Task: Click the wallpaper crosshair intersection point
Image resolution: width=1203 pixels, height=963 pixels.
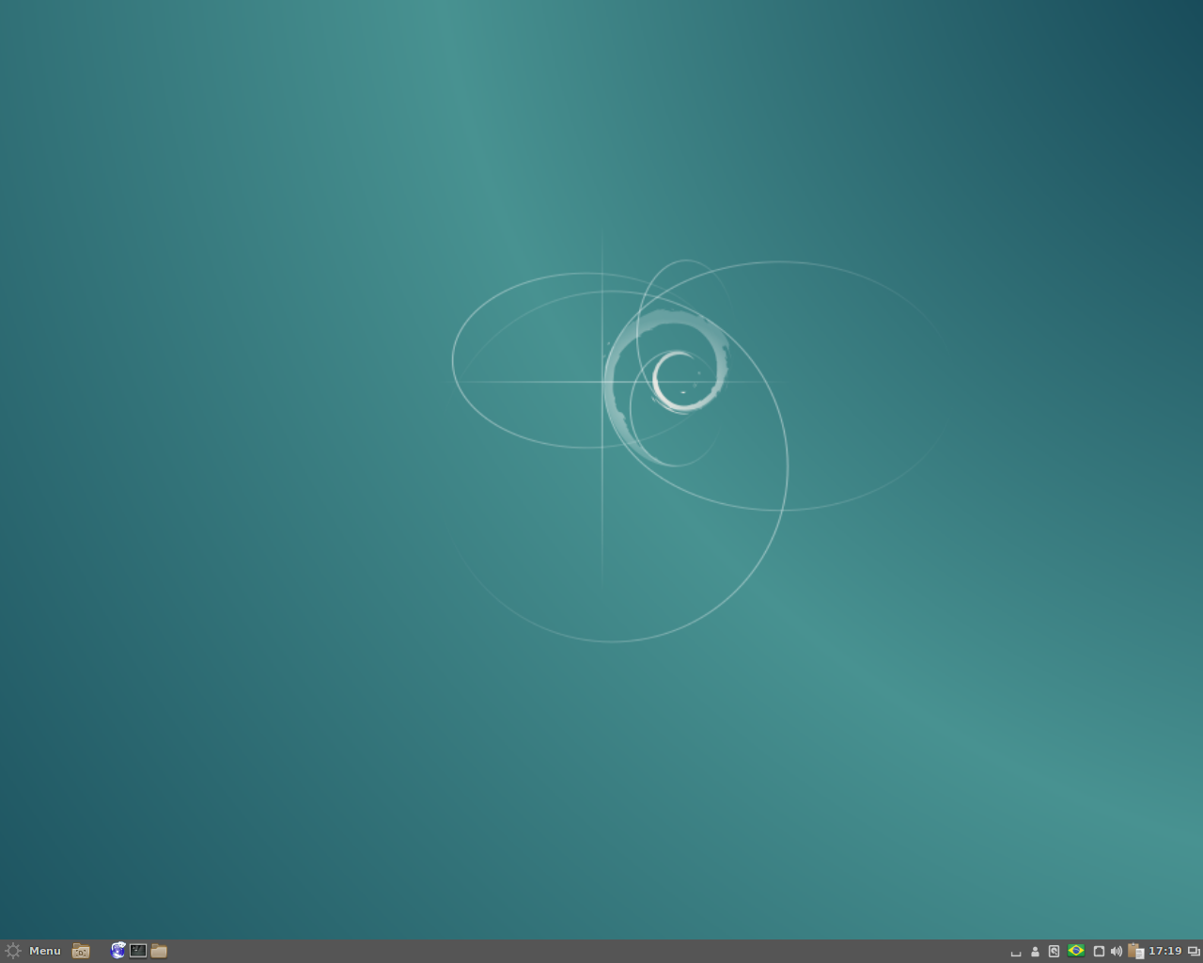Action: pos(602,382)
